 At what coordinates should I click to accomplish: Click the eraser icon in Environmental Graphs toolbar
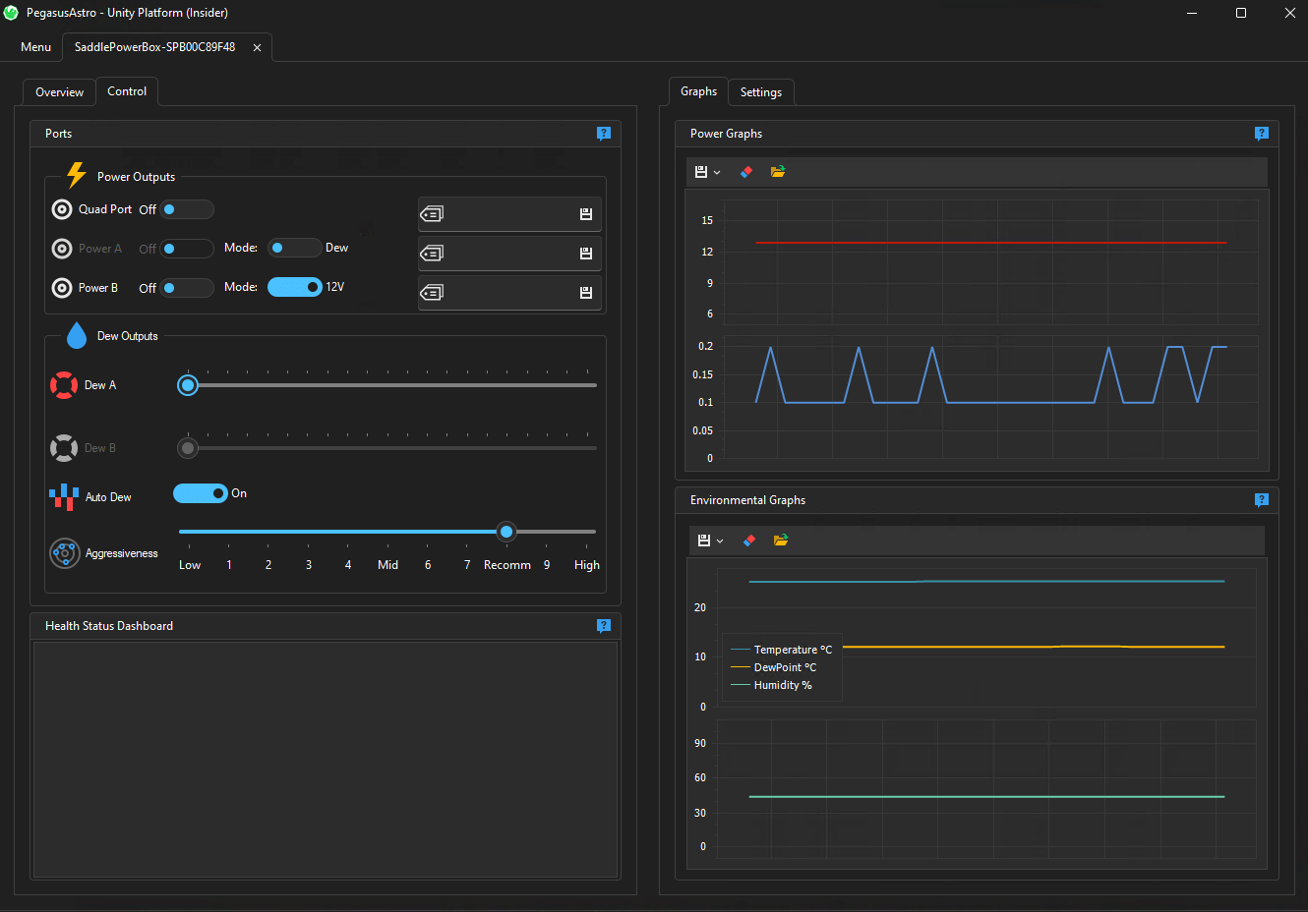(749, 541)
